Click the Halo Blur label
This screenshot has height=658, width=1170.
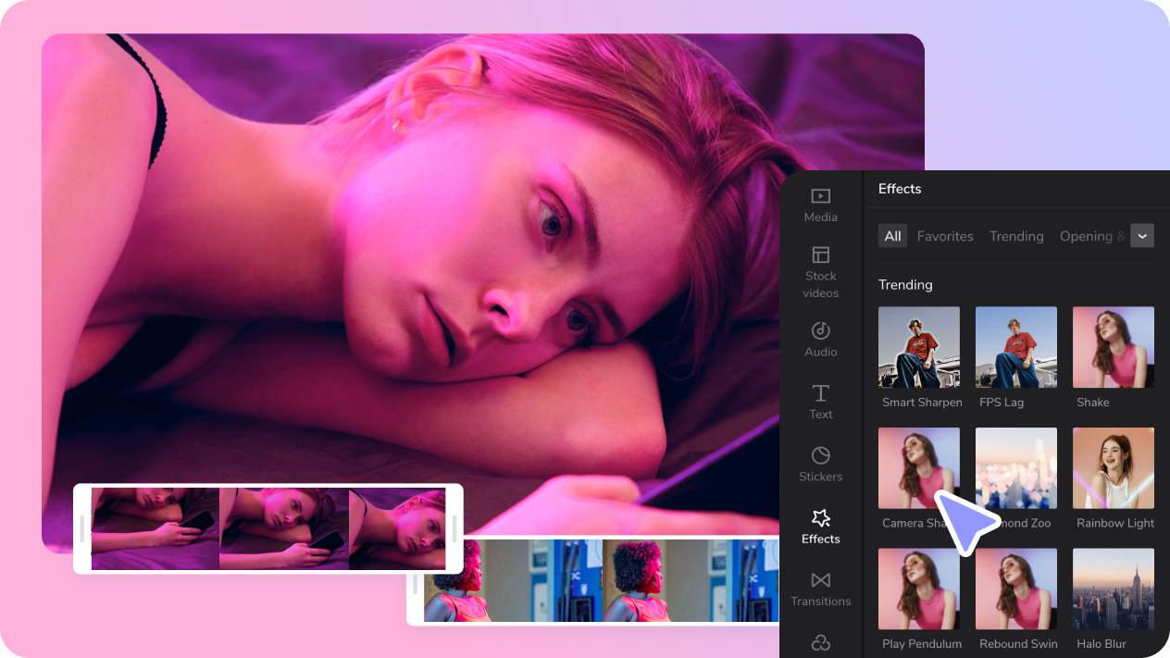coord(1102,644)
